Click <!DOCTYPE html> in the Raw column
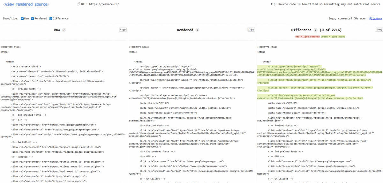Screen dimensions: 383x183 (11, 47)
